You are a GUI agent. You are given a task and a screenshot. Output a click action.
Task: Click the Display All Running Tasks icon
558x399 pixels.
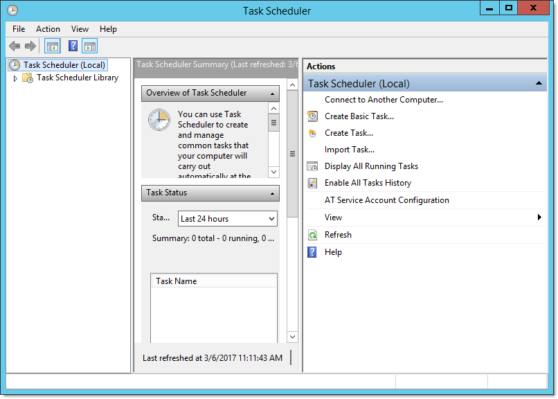click(312, 166)
